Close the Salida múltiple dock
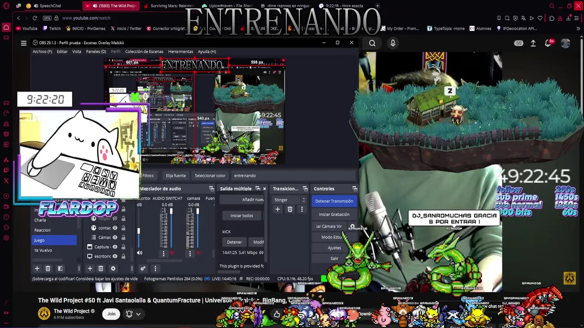This screenshot has height=328, width=584. click(264, 189)
